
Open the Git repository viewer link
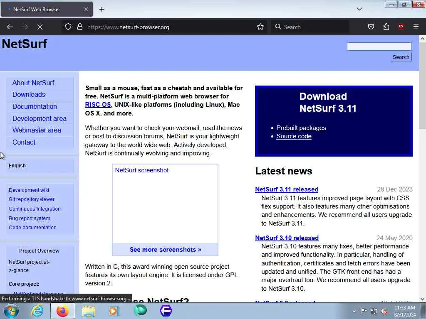point(32,199)
